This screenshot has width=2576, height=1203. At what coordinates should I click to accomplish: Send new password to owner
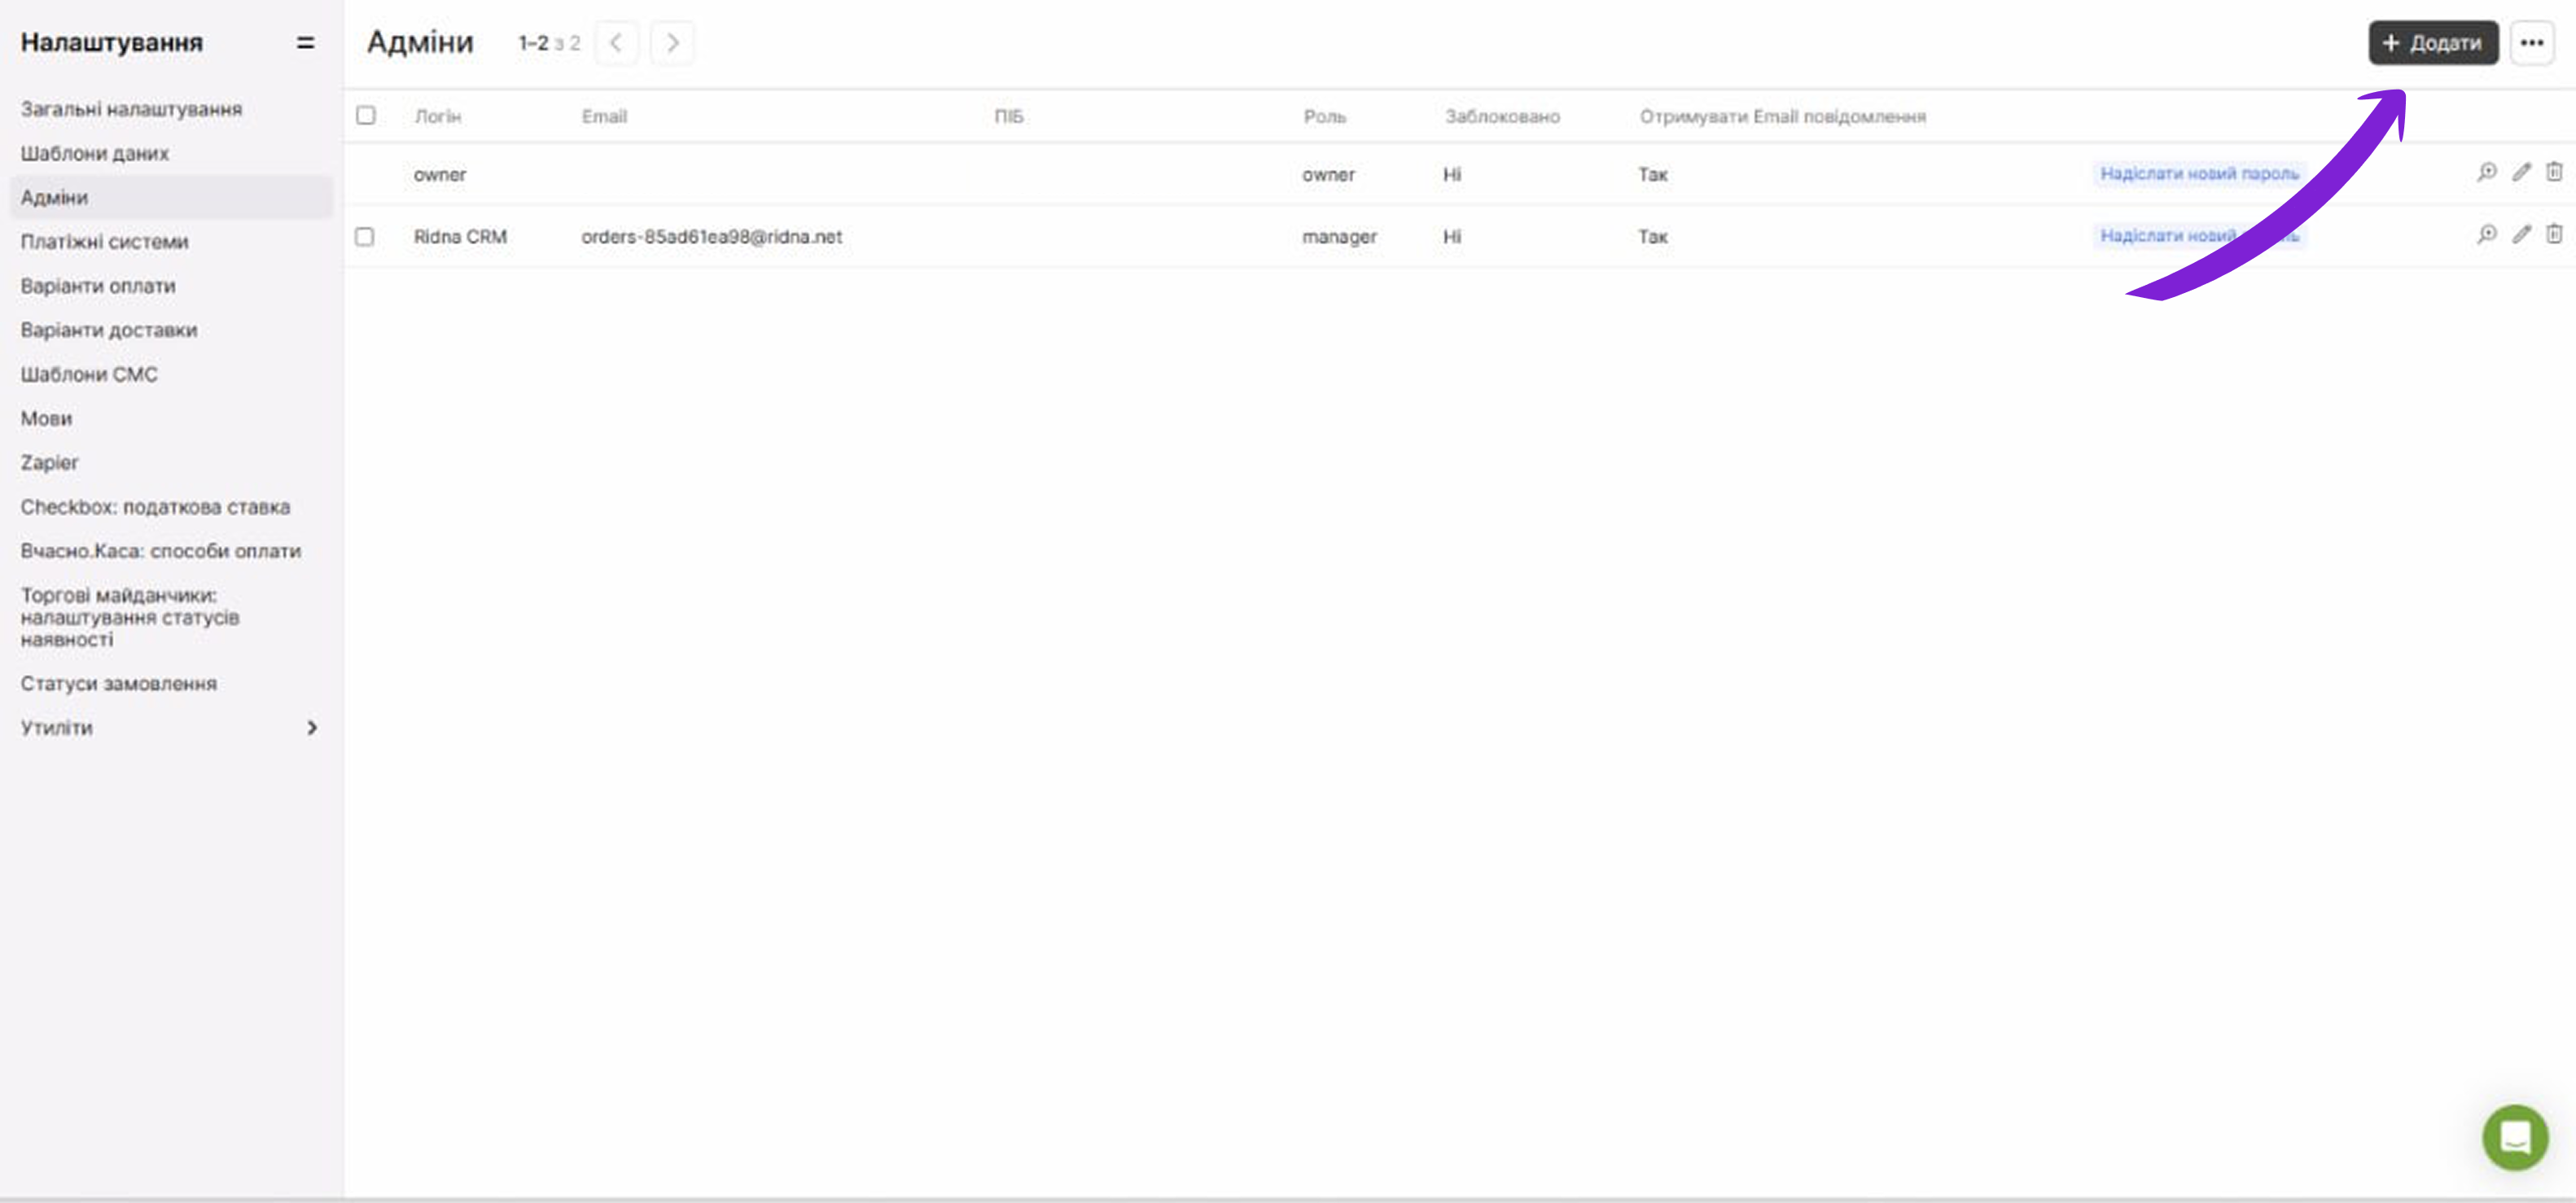pos(2199,173)
